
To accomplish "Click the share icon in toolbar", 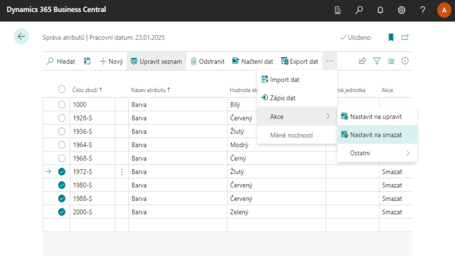I will click(x=362, y=61).
